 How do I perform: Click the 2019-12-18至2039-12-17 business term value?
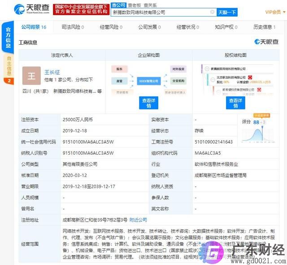89,186
